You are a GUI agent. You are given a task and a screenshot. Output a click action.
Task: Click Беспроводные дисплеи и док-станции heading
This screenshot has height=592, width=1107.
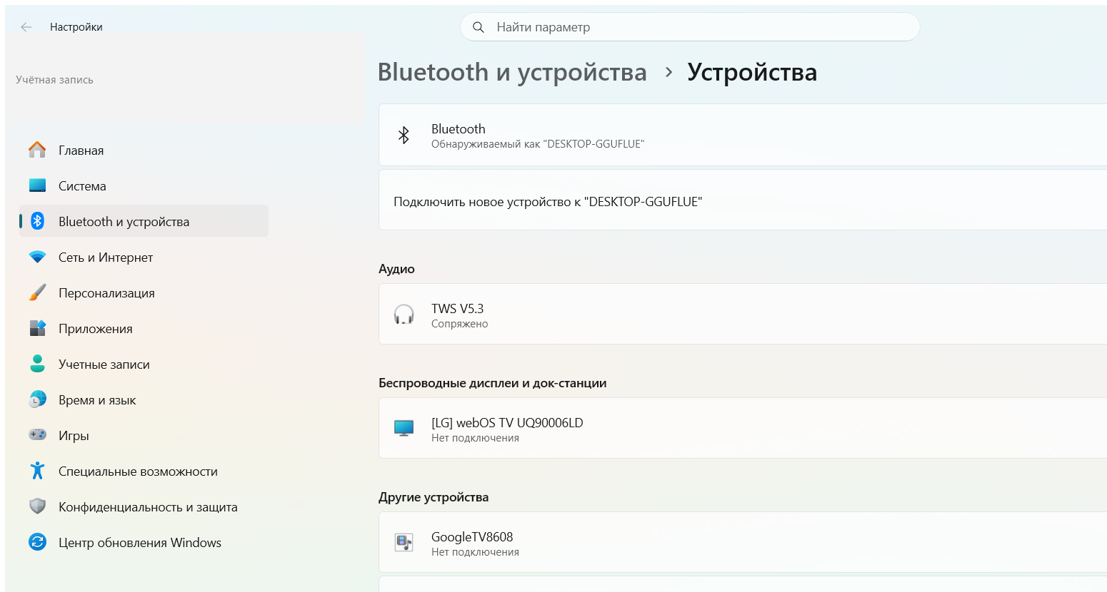(x=492, y=383)
